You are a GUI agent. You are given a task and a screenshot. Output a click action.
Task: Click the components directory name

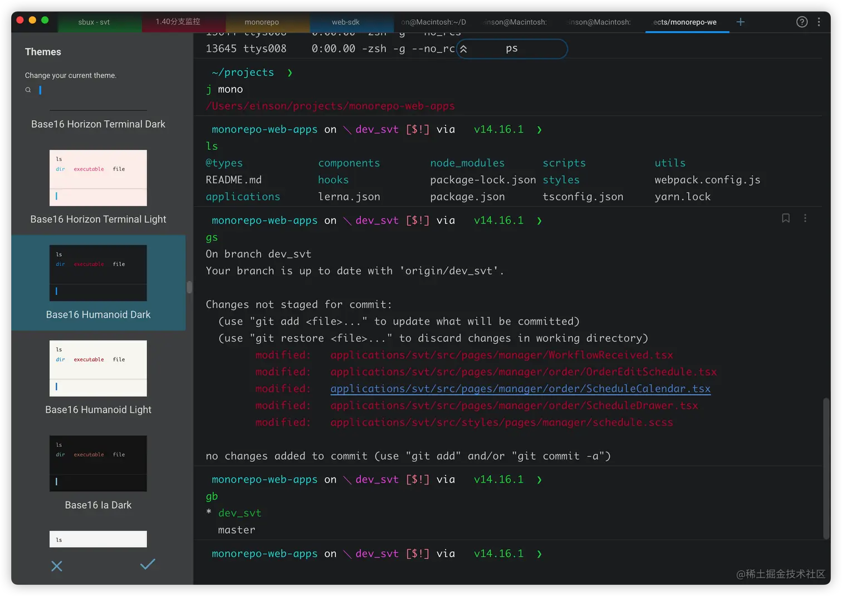349,163
